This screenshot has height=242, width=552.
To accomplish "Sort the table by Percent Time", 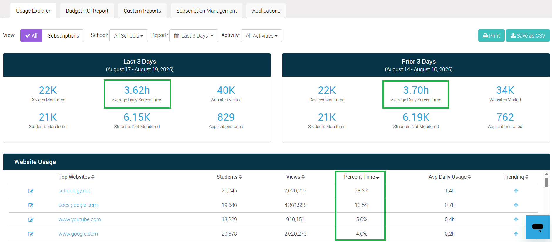I will tap(362, 177).
